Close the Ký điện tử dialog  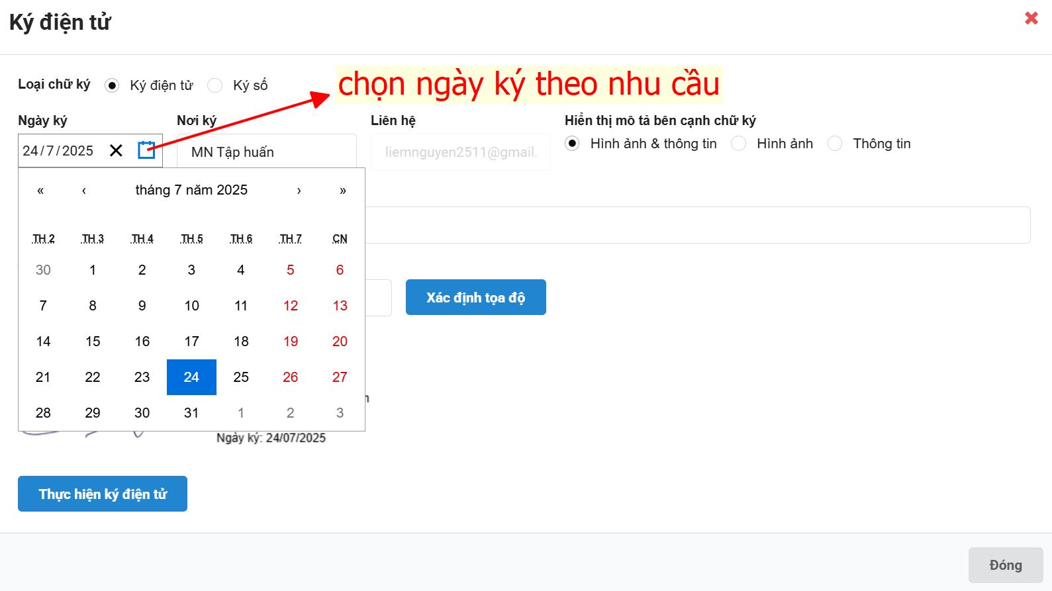[x=1031, y=19]
